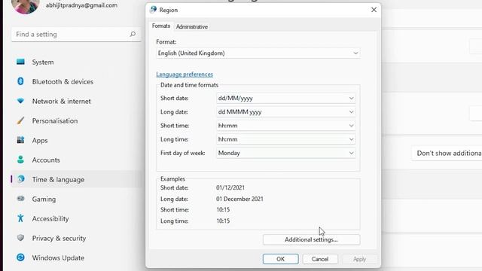Select Time & language in sidebar
Screen dimensions: 482x271
[76, 179]
